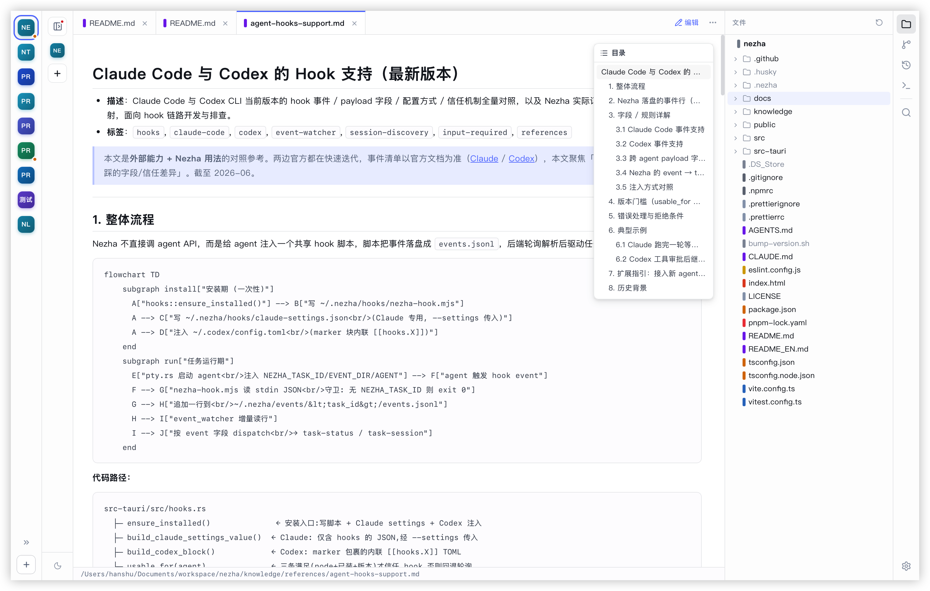Close the first README.md tab
930x591 pixels.
click(145, 23)
